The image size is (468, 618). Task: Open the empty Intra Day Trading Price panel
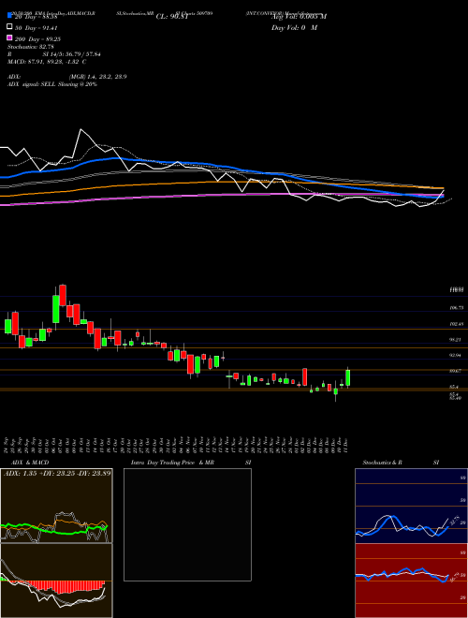(x=187, y=524)
